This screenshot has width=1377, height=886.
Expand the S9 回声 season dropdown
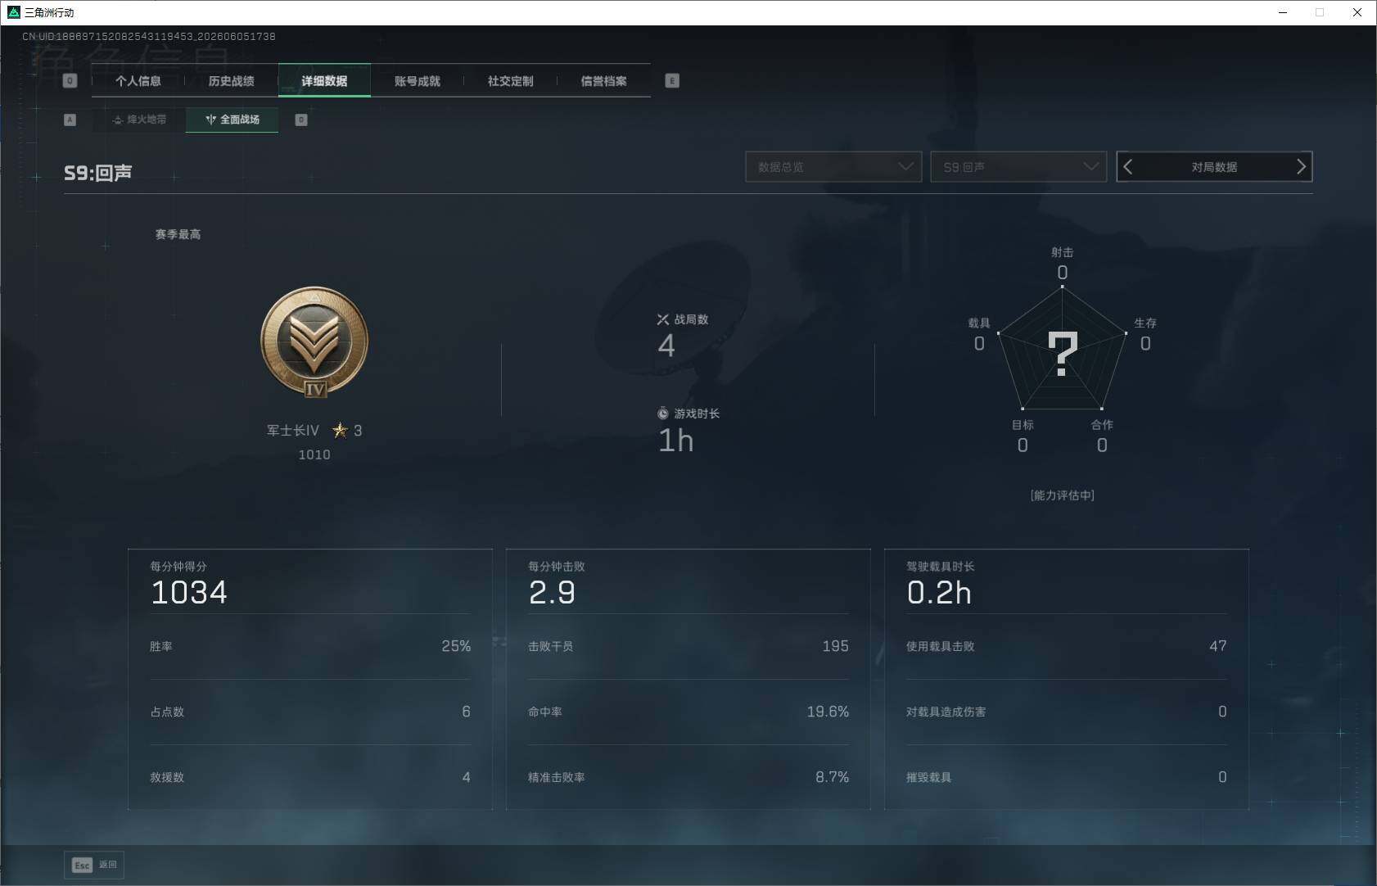click(1018, 167)
